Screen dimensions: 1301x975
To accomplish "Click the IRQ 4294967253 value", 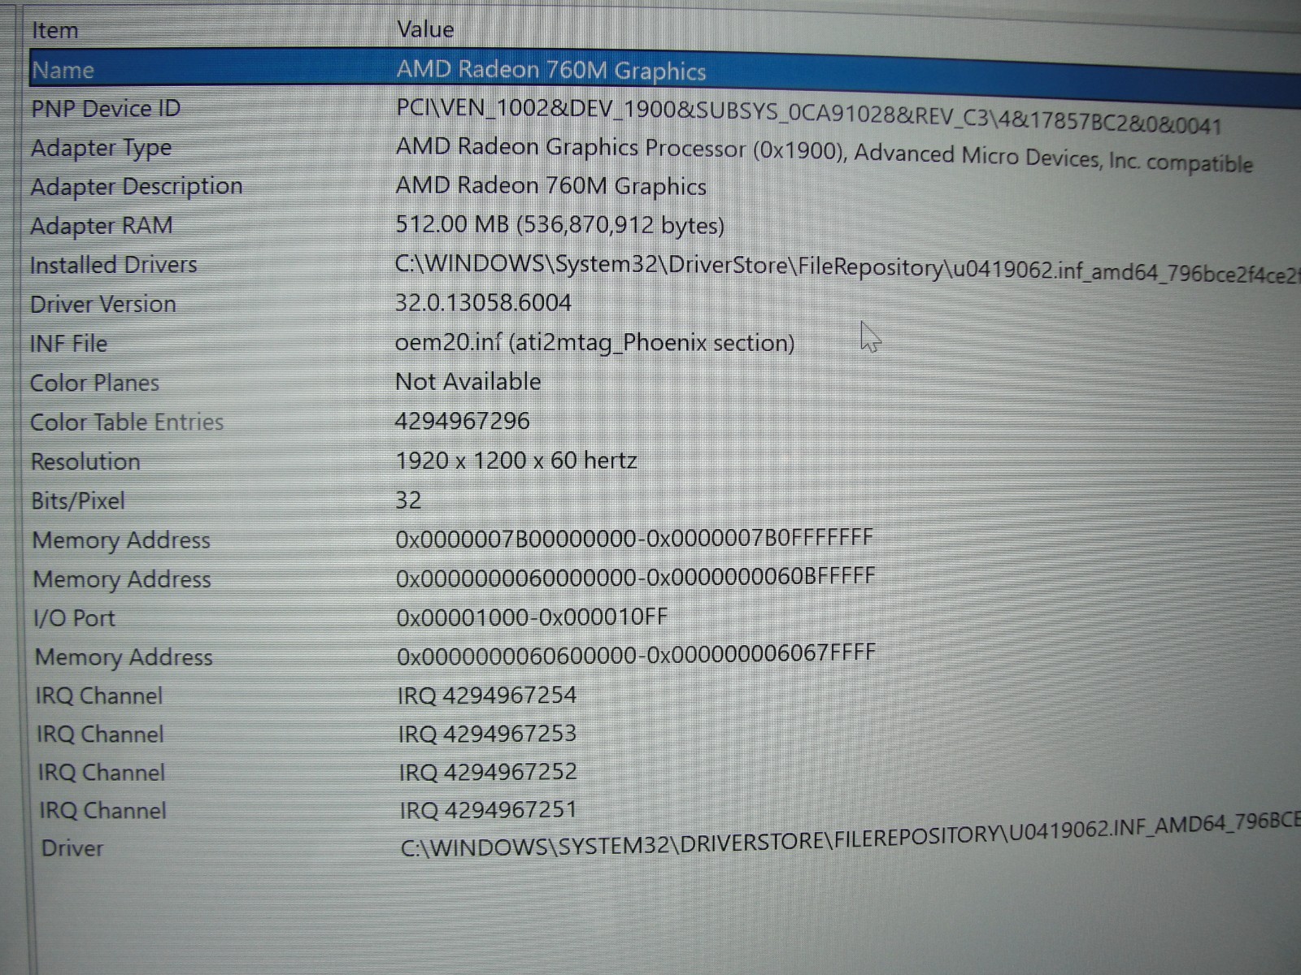I will (487, 734).
